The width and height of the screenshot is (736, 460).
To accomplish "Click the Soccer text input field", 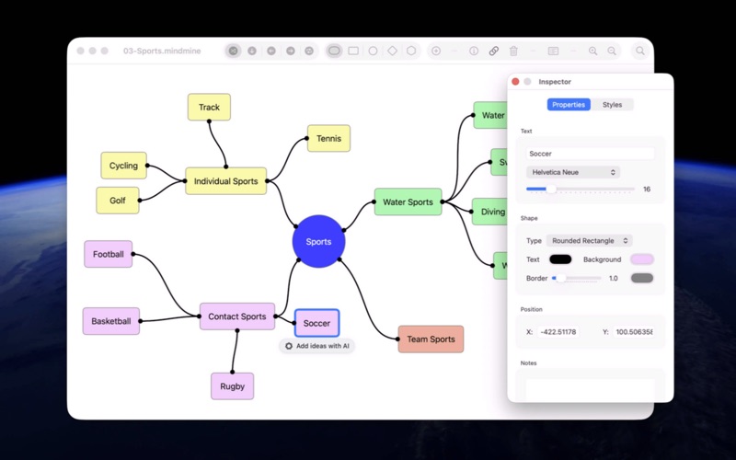I will click(590, 154).
